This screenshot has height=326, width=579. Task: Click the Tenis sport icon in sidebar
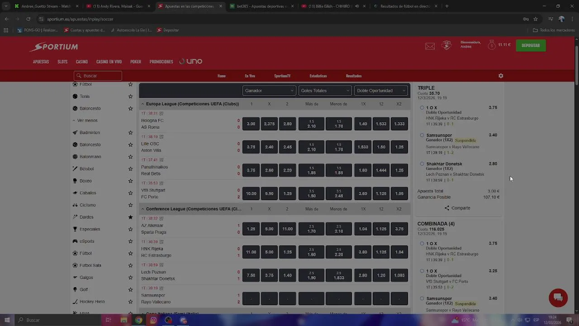point(75,96)
